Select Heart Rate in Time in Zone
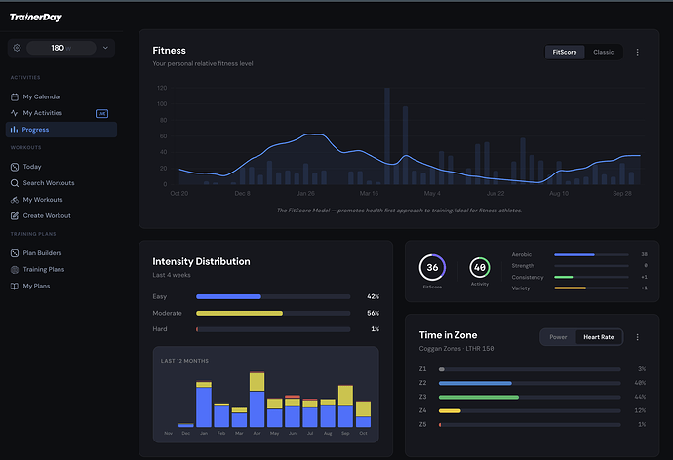This screenshot has height=460, width=673. [x=598, y=337]
